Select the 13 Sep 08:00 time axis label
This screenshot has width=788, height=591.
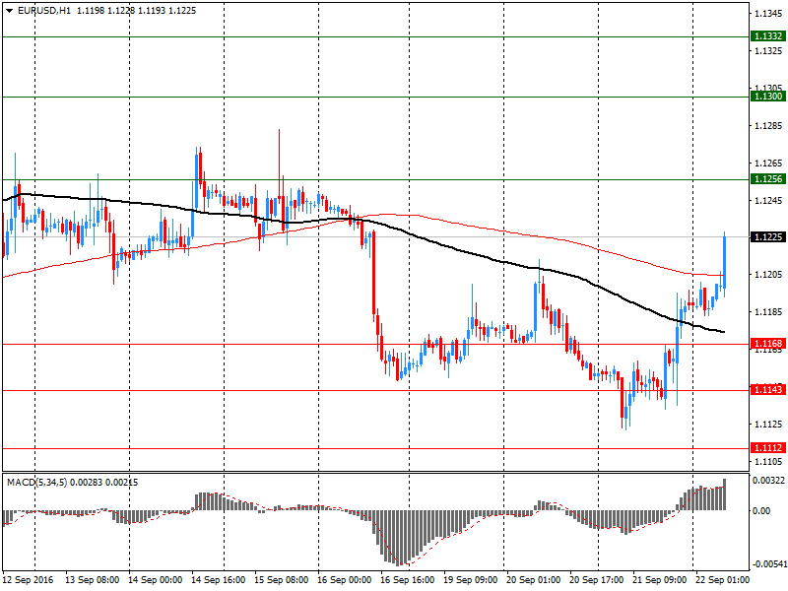(x=92, y=580)
